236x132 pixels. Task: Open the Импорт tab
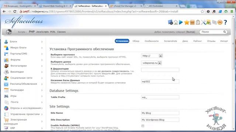224,41
